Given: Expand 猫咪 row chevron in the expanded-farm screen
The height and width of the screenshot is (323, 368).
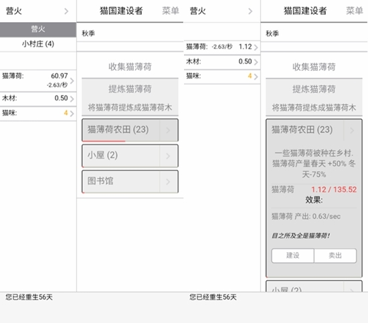Looking at the screenshot, I should [256, 77].
